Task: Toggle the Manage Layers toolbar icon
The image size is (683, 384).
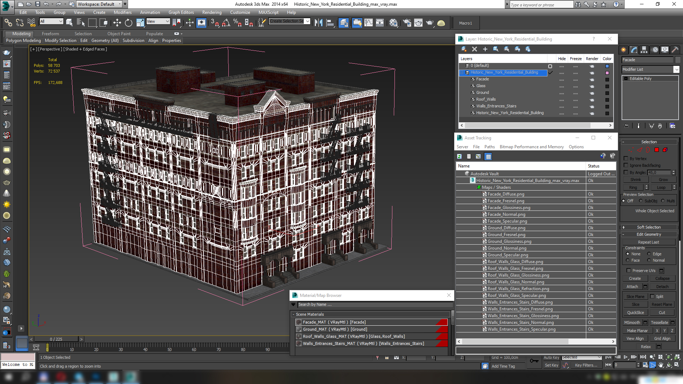Action: [343, 23]
